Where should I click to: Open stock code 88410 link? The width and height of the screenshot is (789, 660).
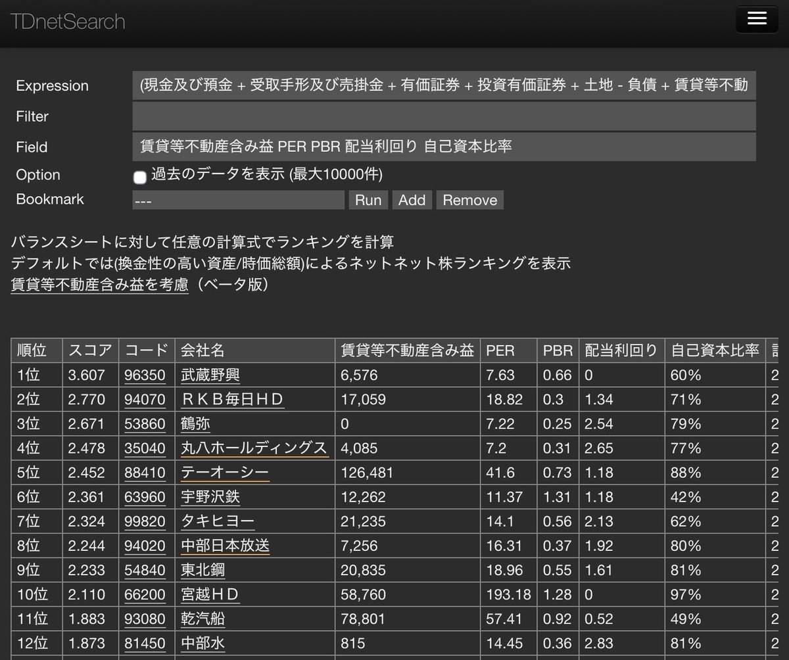(145, 473)
